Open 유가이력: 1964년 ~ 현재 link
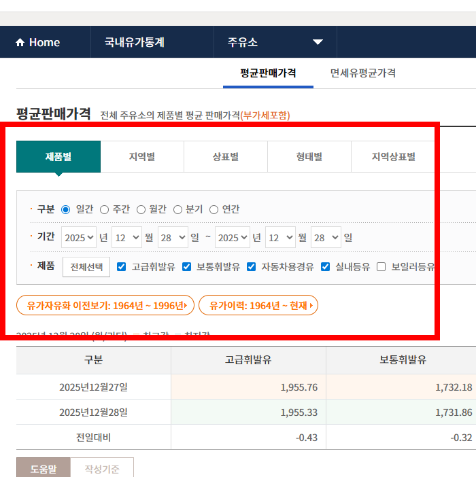476x477 pixels. tap(258, 305)
